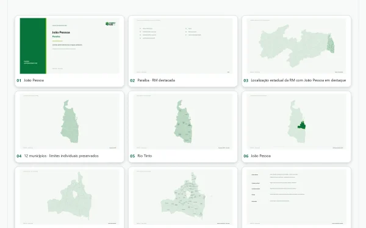This screenshot has width=366, height=228.
Task: Click the logo on the cover slide
Action: click(x=110, y=24)
